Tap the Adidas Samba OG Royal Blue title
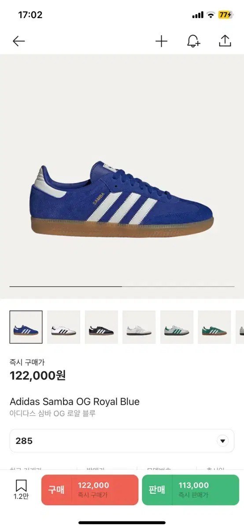The width and height of the screenshot is (244, 529). pos(74,402)
